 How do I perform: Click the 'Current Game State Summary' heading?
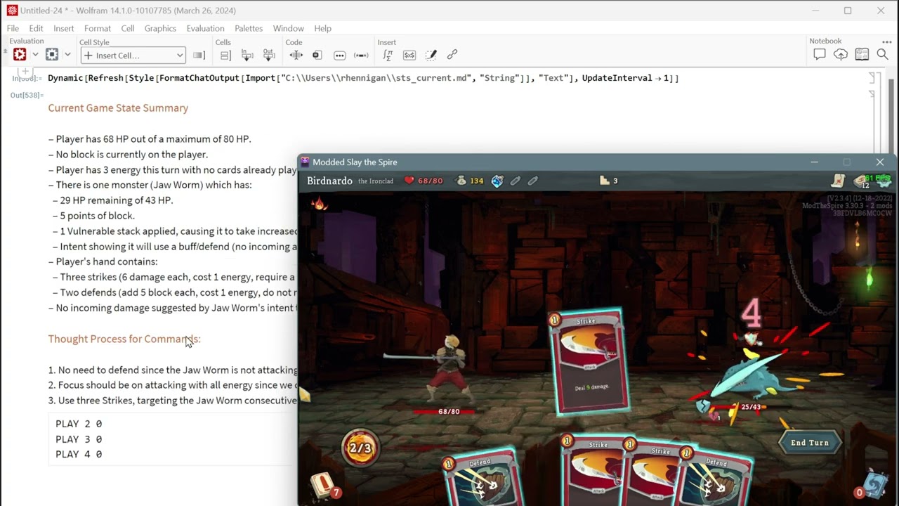pyautogui.click(x=118, y=108)
